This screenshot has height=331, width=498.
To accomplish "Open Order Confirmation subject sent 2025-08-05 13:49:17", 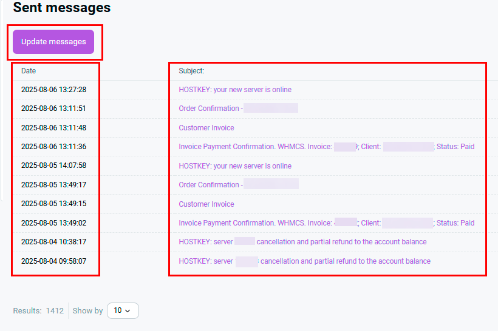I will click(210, 185).
